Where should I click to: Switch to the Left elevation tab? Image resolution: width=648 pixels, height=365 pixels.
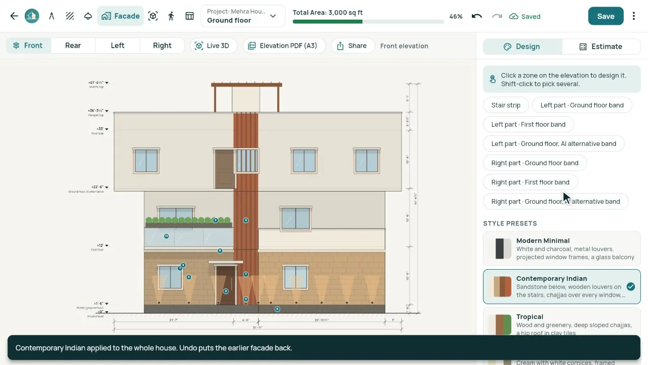[117, 46]
